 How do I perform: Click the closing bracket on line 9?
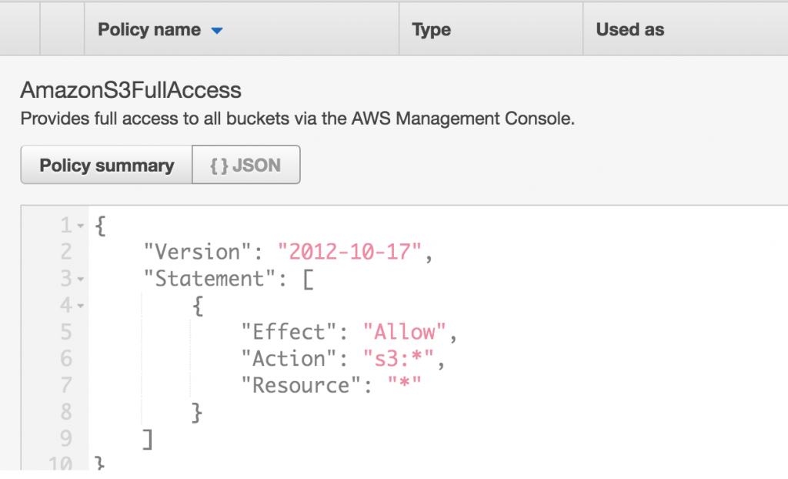[147, 439]
